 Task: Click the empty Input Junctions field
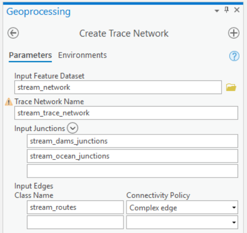coord(132,171)
